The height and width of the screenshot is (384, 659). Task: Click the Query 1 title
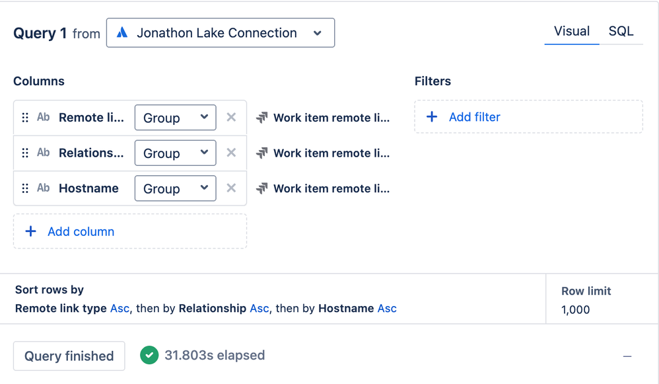pyautogui.click(x=40, y=33)
